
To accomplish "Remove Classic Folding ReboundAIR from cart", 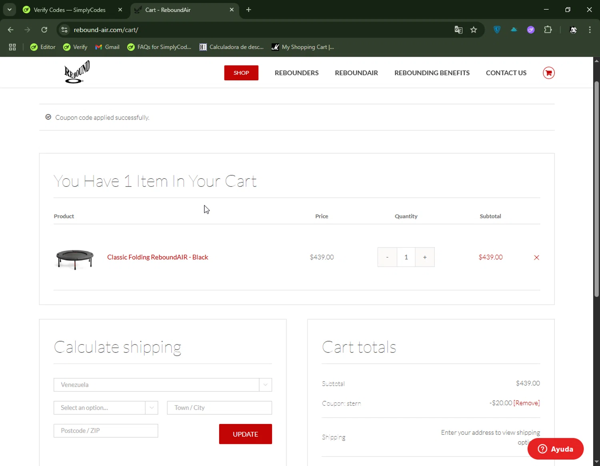I will tap(536, 258).
